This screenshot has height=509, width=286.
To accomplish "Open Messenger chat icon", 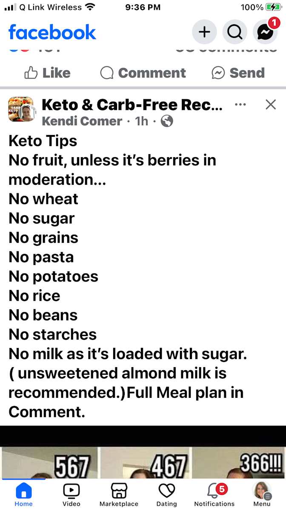I will click(265, 32).
